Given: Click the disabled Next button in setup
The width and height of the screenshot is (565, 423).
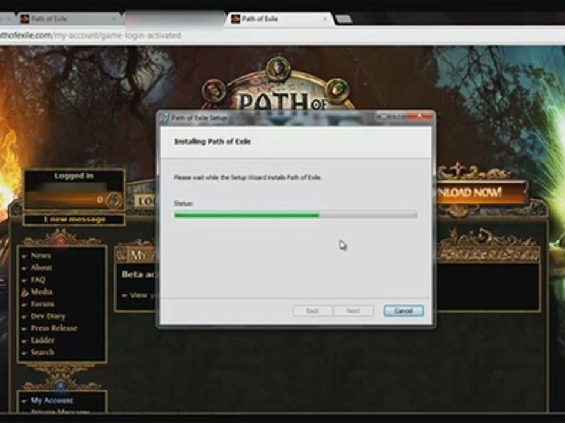Looking at the screenshot, I should (x=353, y=310).
